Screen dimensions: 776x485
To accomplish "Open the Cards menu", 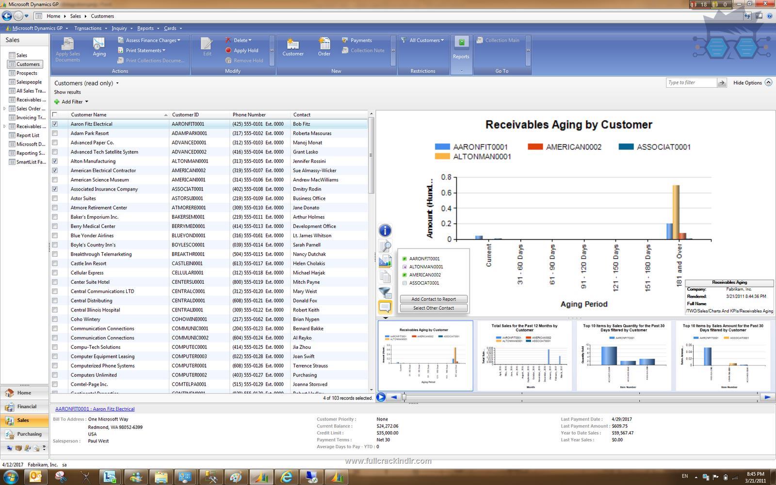I will coord(172,28).
